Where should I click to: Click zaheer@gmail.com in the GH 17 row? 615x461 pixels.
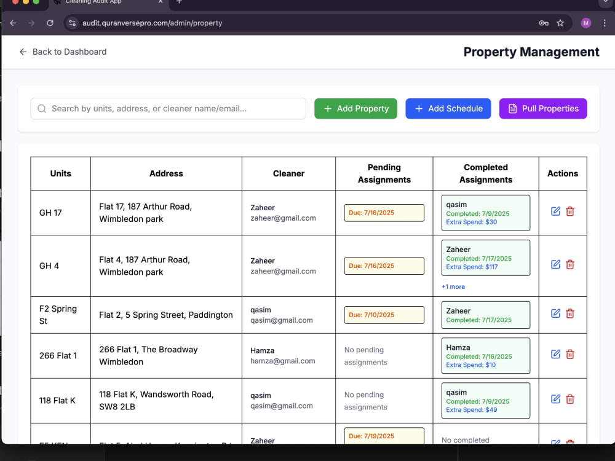click(x=283, y=218)
